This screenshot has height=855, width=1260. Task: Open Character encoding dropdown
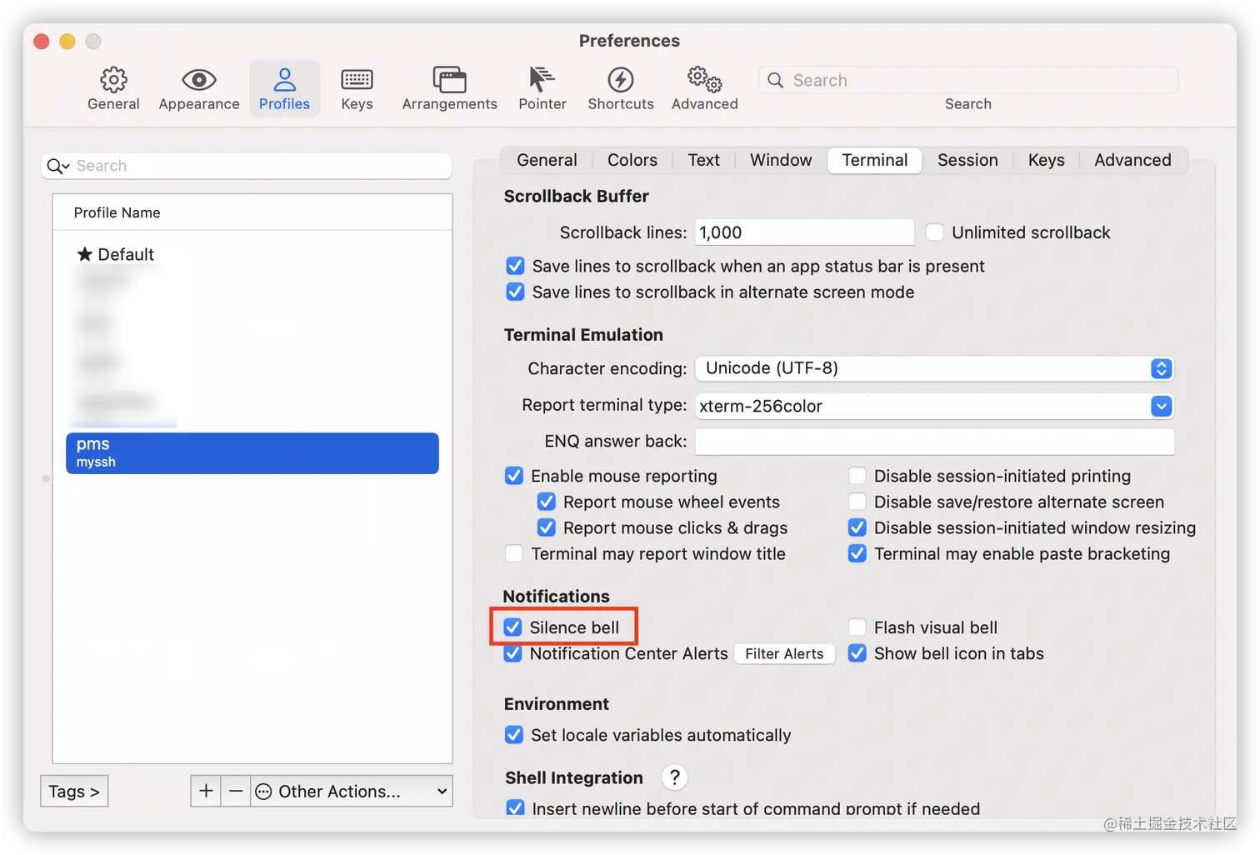(935, 368)
